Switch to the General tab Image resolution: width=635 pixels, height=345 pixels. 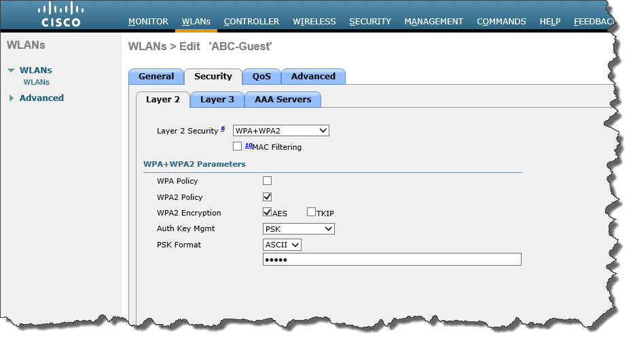coord(156,77)
